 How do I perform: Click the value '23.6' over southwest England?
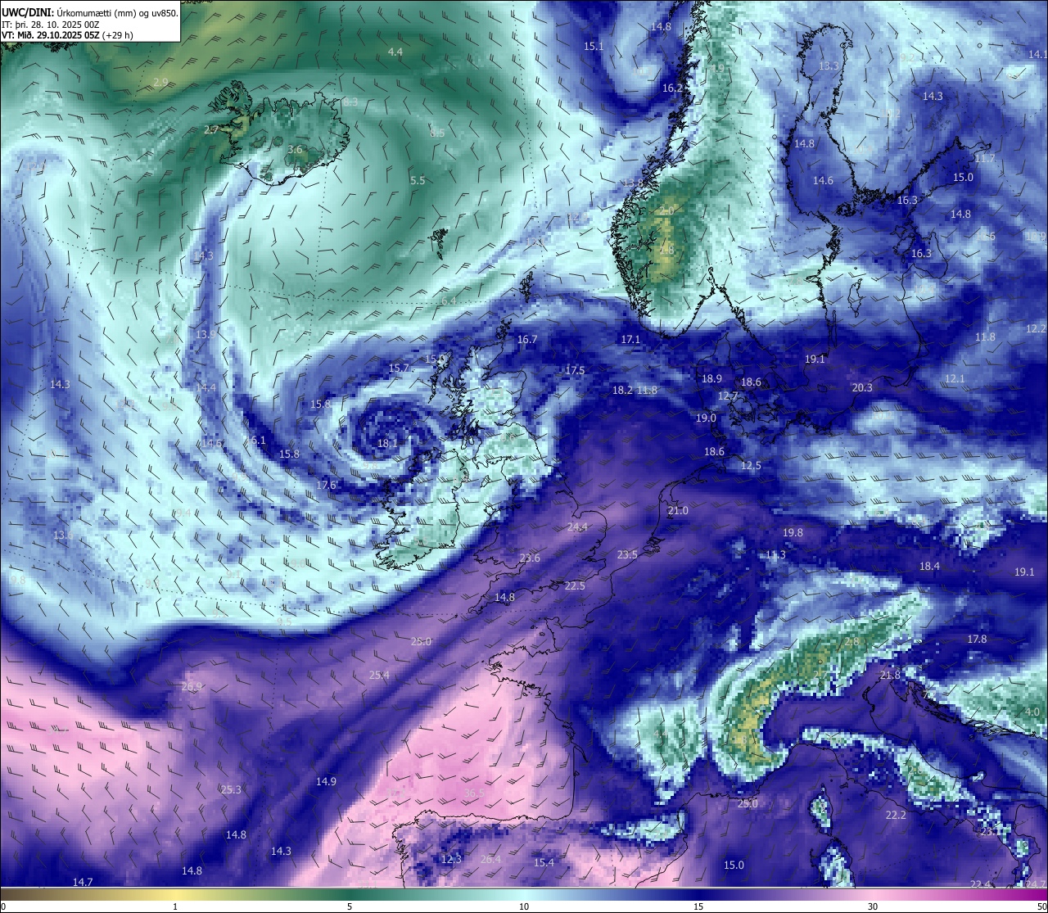(530, 558)
